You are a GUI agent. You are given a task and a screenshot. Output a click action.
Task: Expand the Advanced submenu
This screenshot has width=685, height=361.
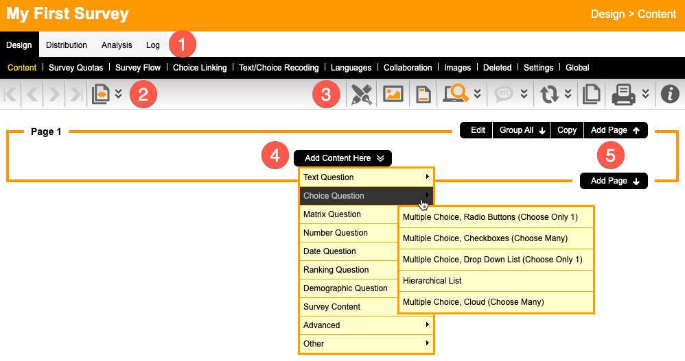[x=367, y=325]
